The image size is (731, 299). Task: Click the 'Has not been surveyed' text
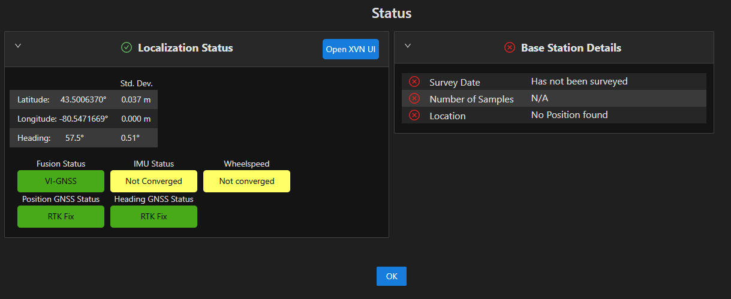579,81
